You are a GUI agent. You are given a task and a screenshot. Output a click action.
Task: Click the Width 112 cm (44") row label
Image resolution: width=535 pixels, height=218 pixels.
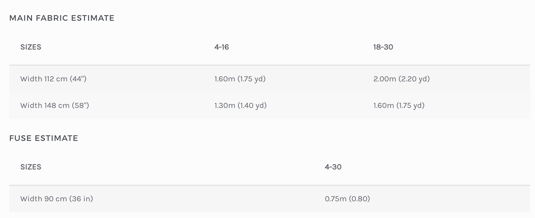[x=53, y=79]
